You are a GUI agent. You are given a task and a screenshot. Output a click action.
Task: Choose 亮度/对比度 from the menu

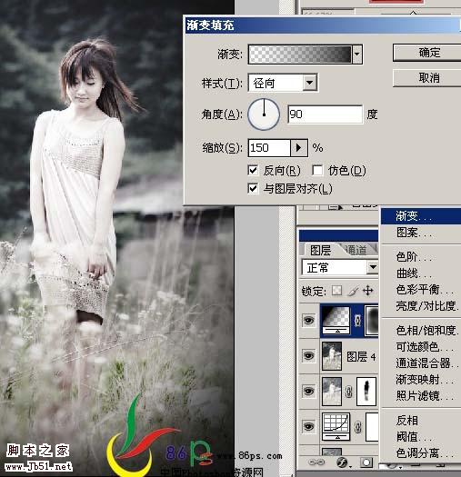(421, 305)
